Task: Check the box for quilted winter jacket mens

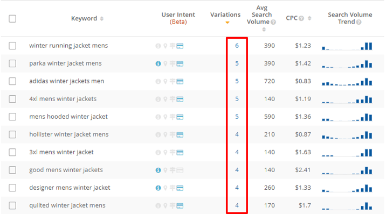Action: pyautogui.click(x=12, y=205)
